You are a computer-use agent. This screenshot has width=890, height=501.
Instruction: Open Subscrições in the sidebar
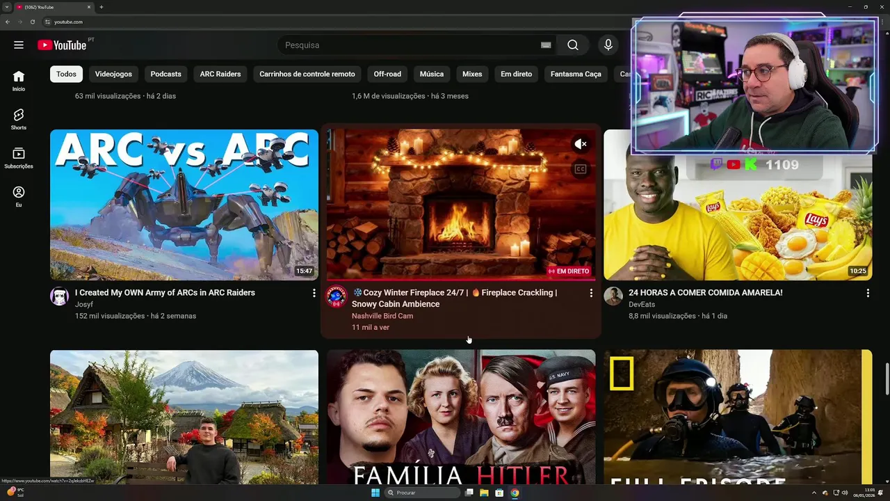pyautogui.click(x=19, y=158)
